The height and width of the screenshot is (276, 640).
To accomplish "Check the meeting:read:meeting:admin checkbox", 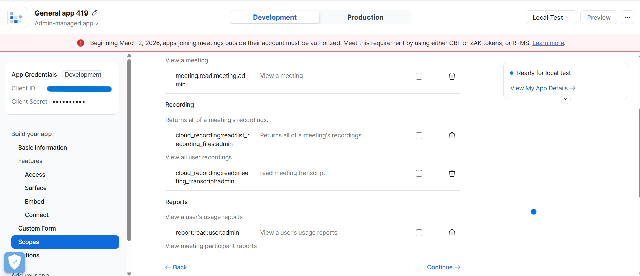I will (419, 76).
